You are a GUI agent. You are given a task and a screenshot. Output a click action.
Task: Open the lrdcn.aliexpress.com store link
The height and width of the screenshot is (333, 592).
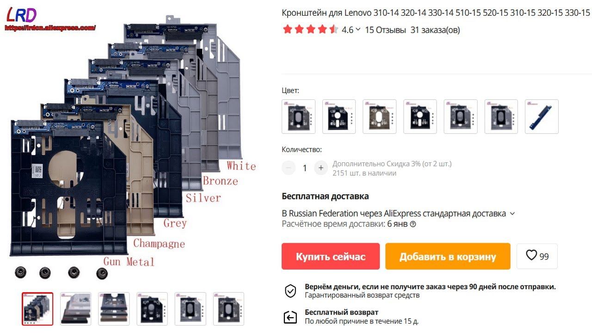[x=50, y=28]
